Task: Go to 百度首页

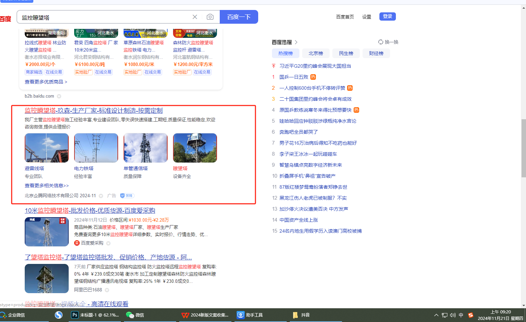Action: pos(345,17)
